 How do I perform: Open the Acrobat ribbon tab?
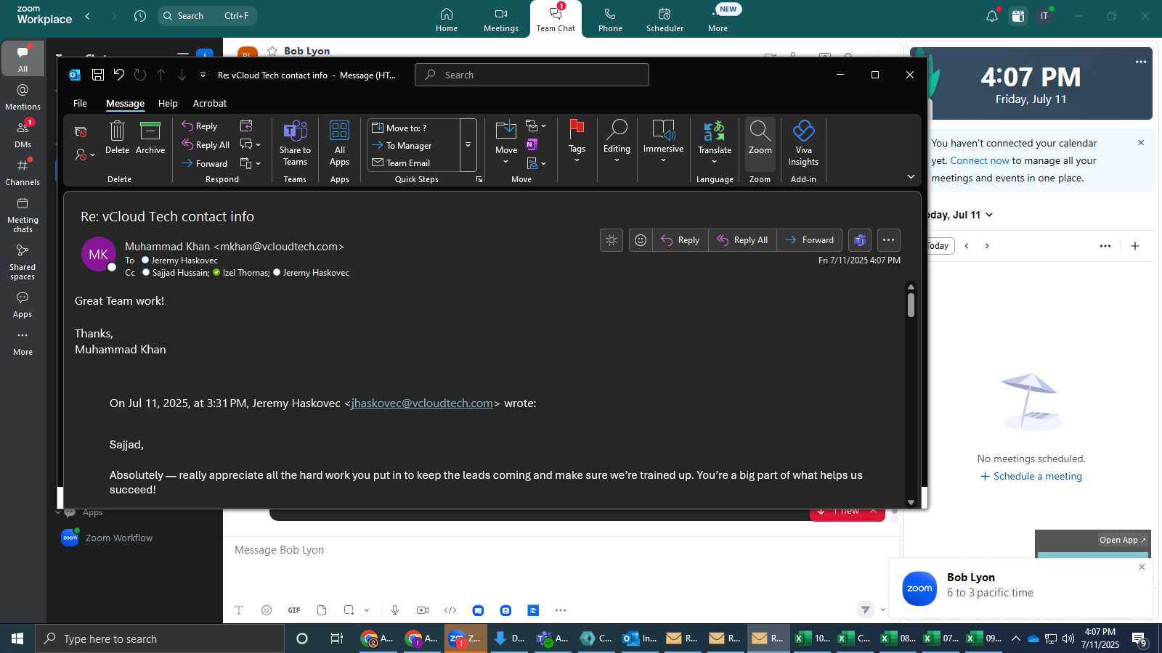(x=210, y=103)
